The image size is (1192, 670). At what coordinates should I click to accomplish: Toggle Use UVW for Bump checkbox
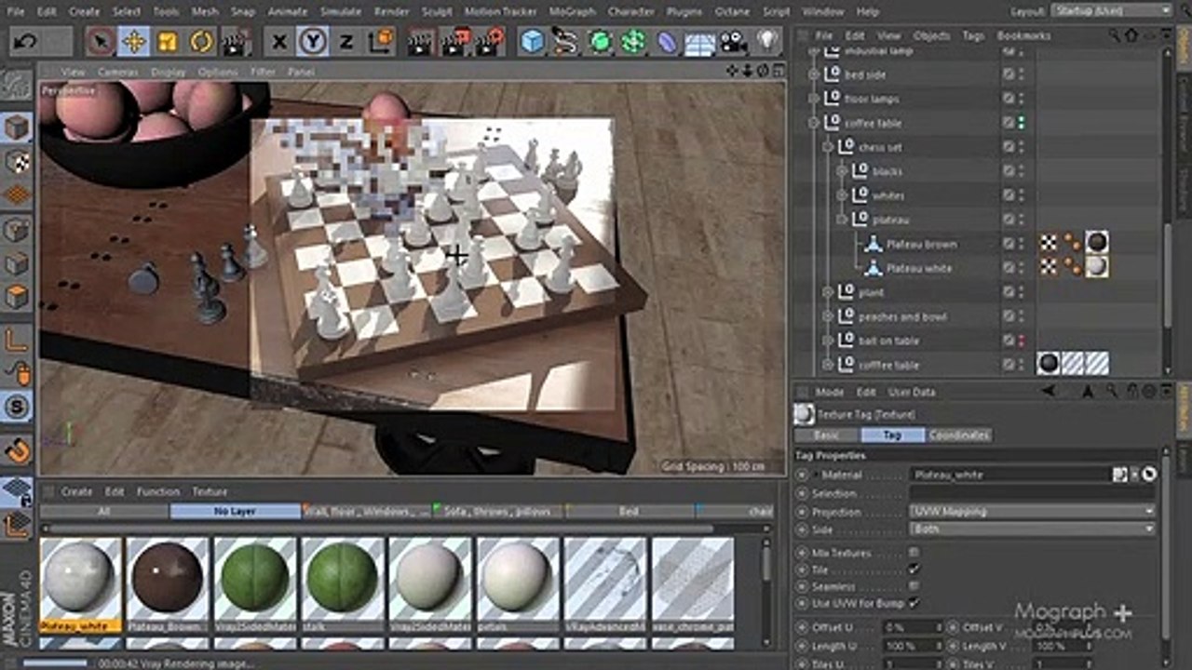click(x=914, y=602)
